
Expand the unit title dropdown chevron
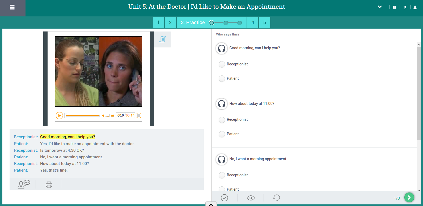coord(380,7)
